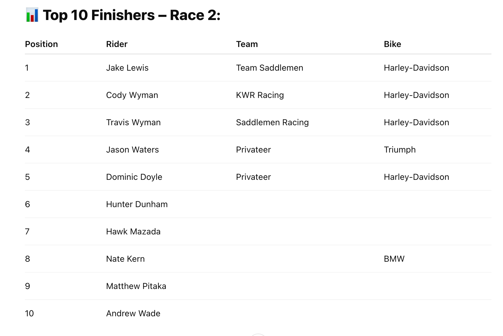Click rider name Matthew Pitaka
Screen dimensions: 503x336
136,286
